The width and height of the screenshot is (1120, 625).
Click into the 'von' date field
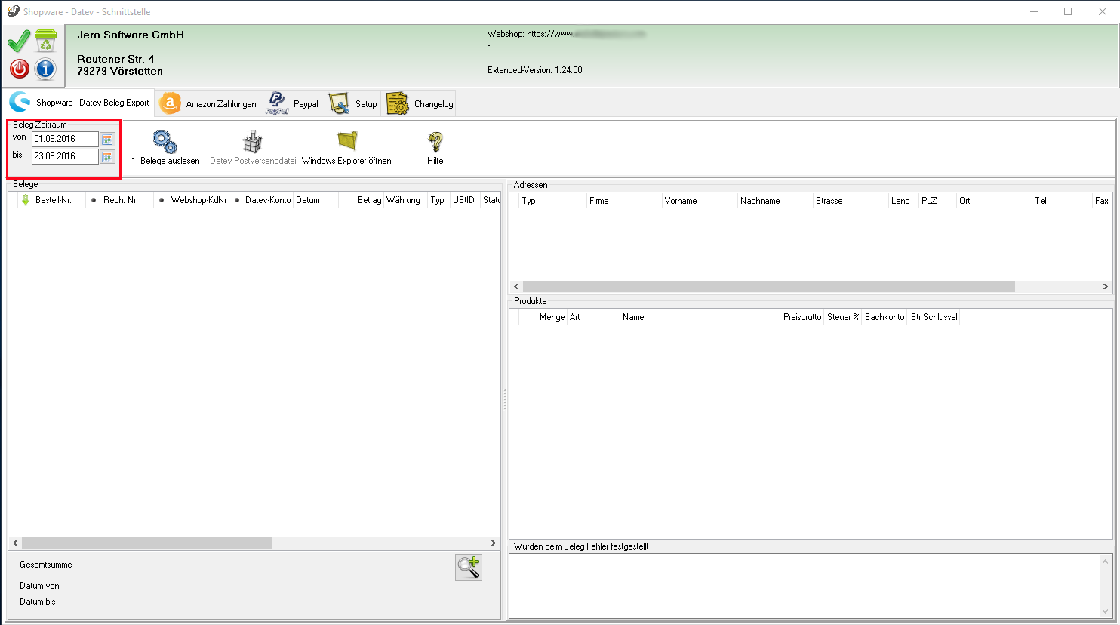pyautogui.click(x=65, y=140)
